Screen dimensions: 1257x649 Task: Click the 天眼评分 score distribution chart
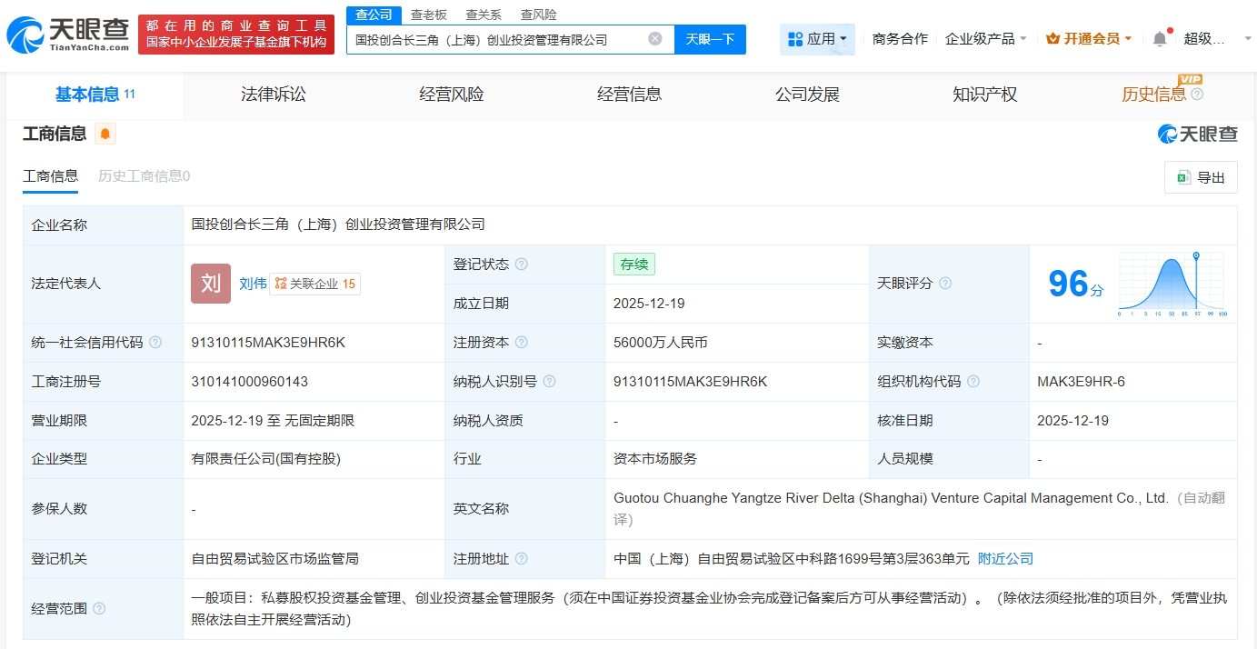pos(1172,284)
